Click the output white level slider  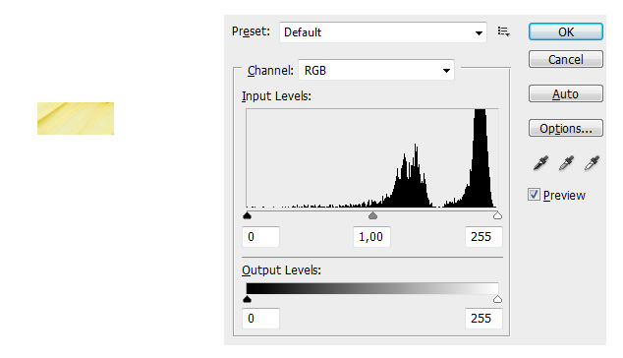click(497, 299)
